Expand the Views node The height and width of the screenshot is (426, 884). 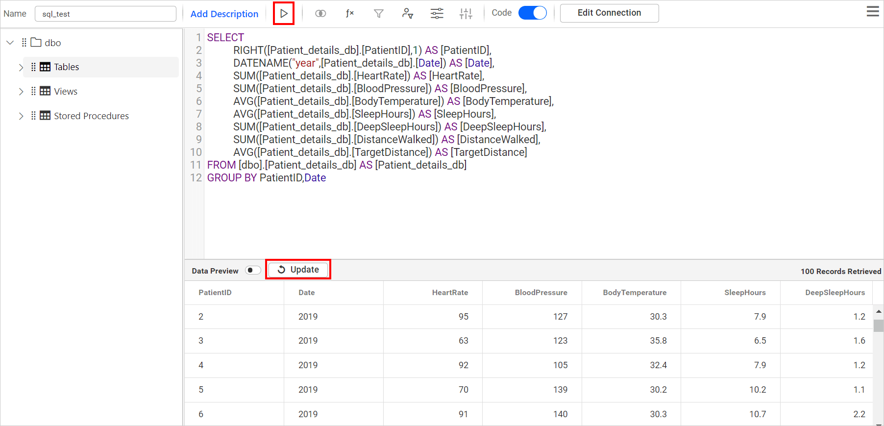pos(21,92)
